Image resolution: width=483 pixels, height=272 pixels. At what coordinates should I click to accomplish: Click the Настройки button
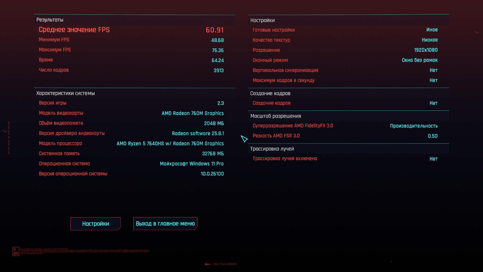click(95, 224)
